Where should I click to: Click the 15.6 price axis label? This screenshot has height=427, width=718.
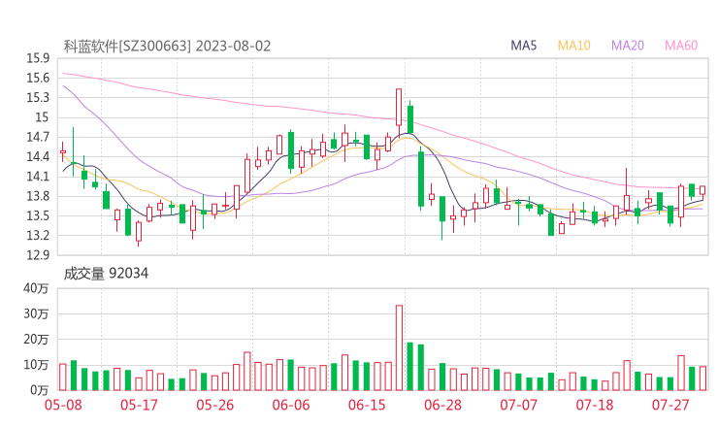click(38, 79)
